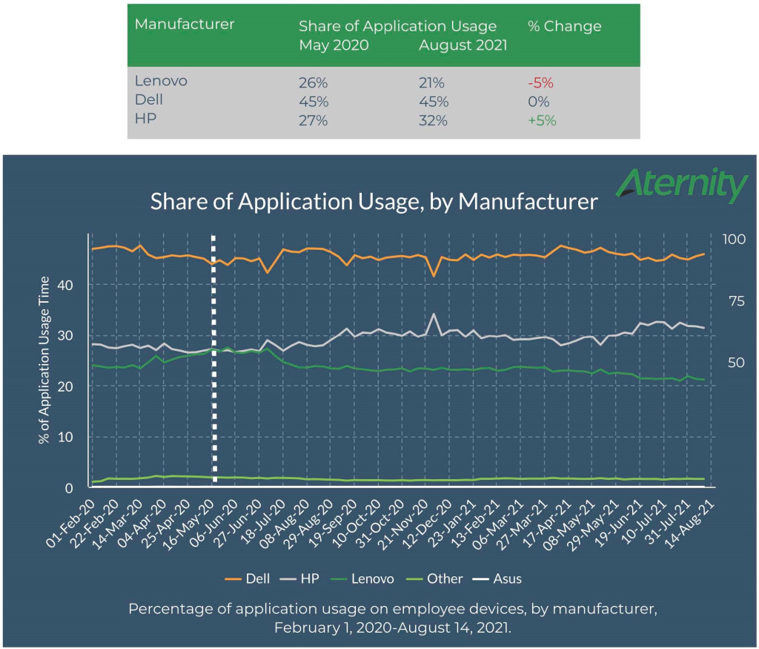Click Lenovo's August 2021 value 21%
Screen dimensions: 759x649
[x=431, y=83]
